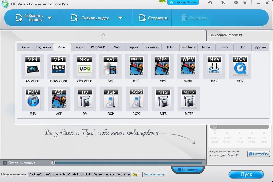Click the Отправить button
The width and height of the screenshot is (273, 182).
pyautogui.click(x=154, y=18)
